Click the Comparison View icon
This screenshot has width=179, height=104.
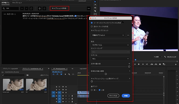[164, 64]
